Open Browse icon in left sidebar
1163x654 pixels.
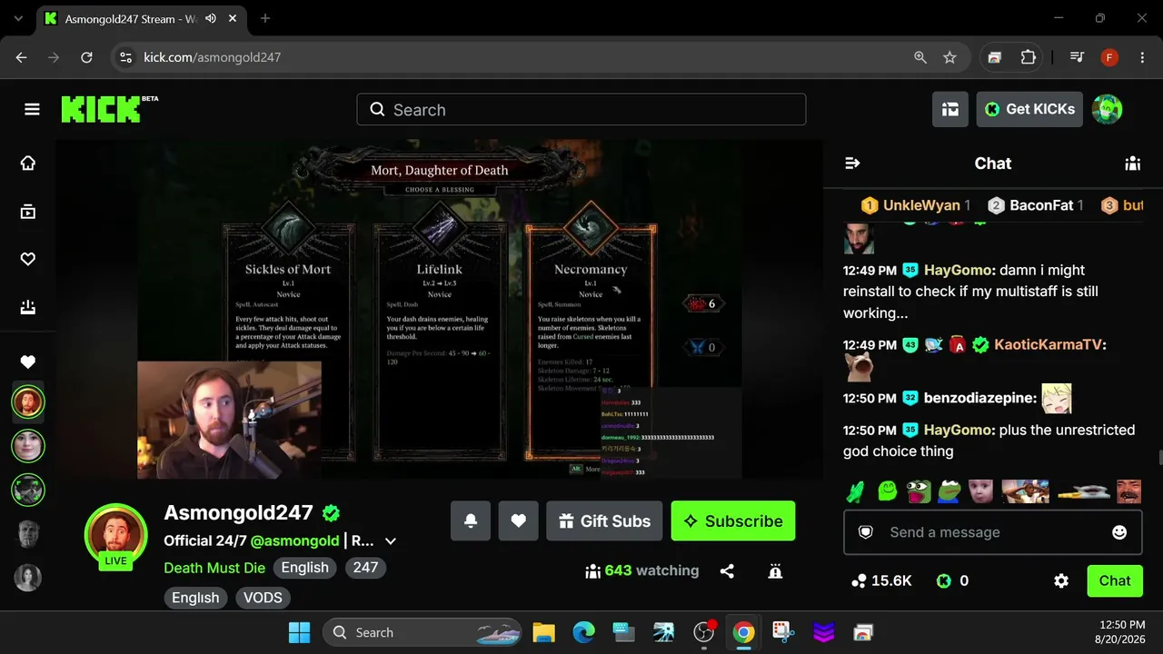[28, 212]
